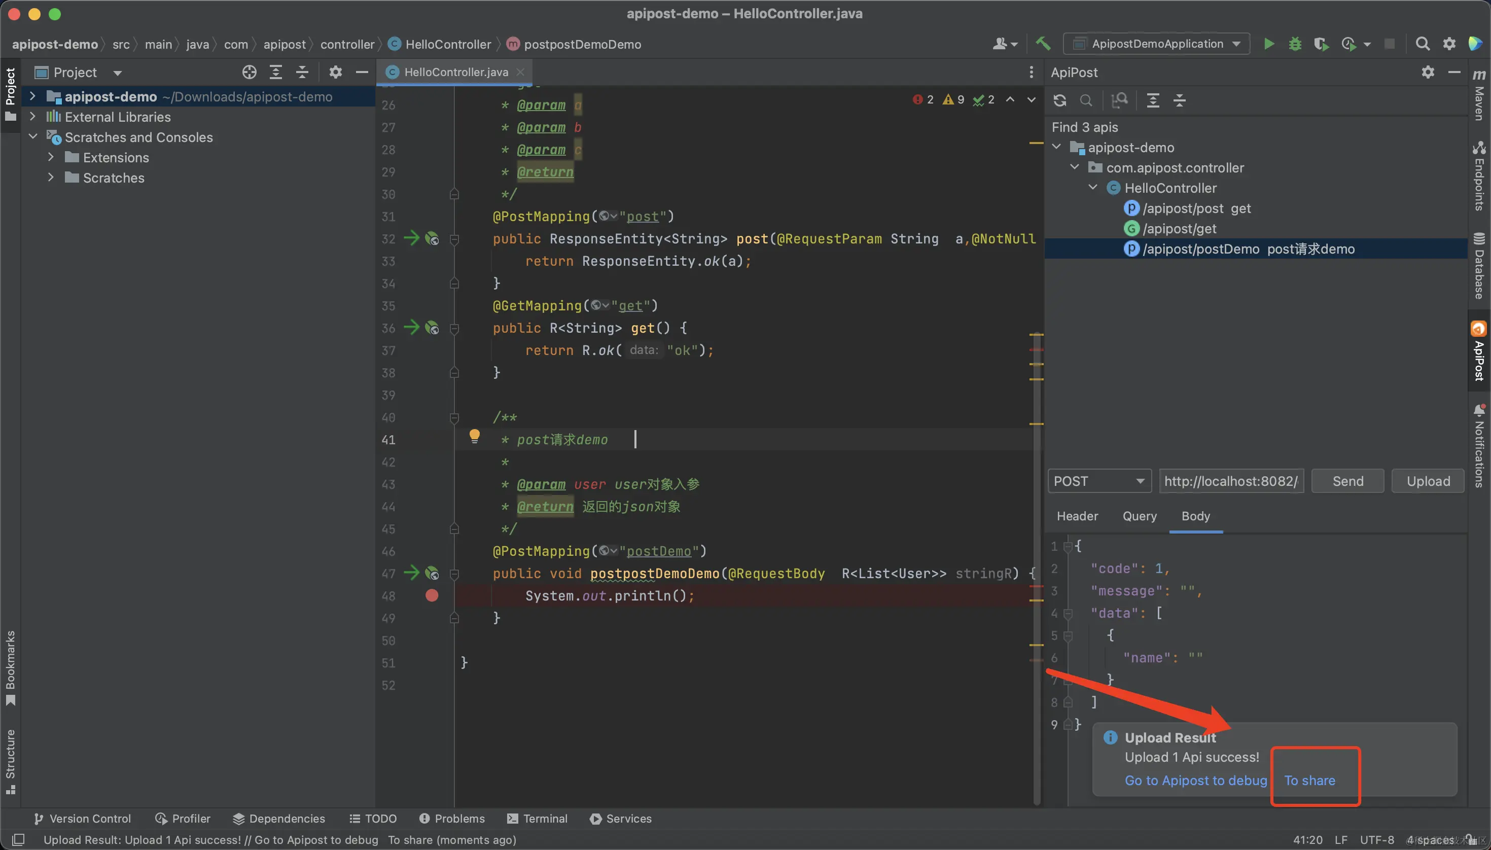This screenshot has height=850, width=1491.
Task: Expand the External Libraries node
Action: click(x=32, y=117)
